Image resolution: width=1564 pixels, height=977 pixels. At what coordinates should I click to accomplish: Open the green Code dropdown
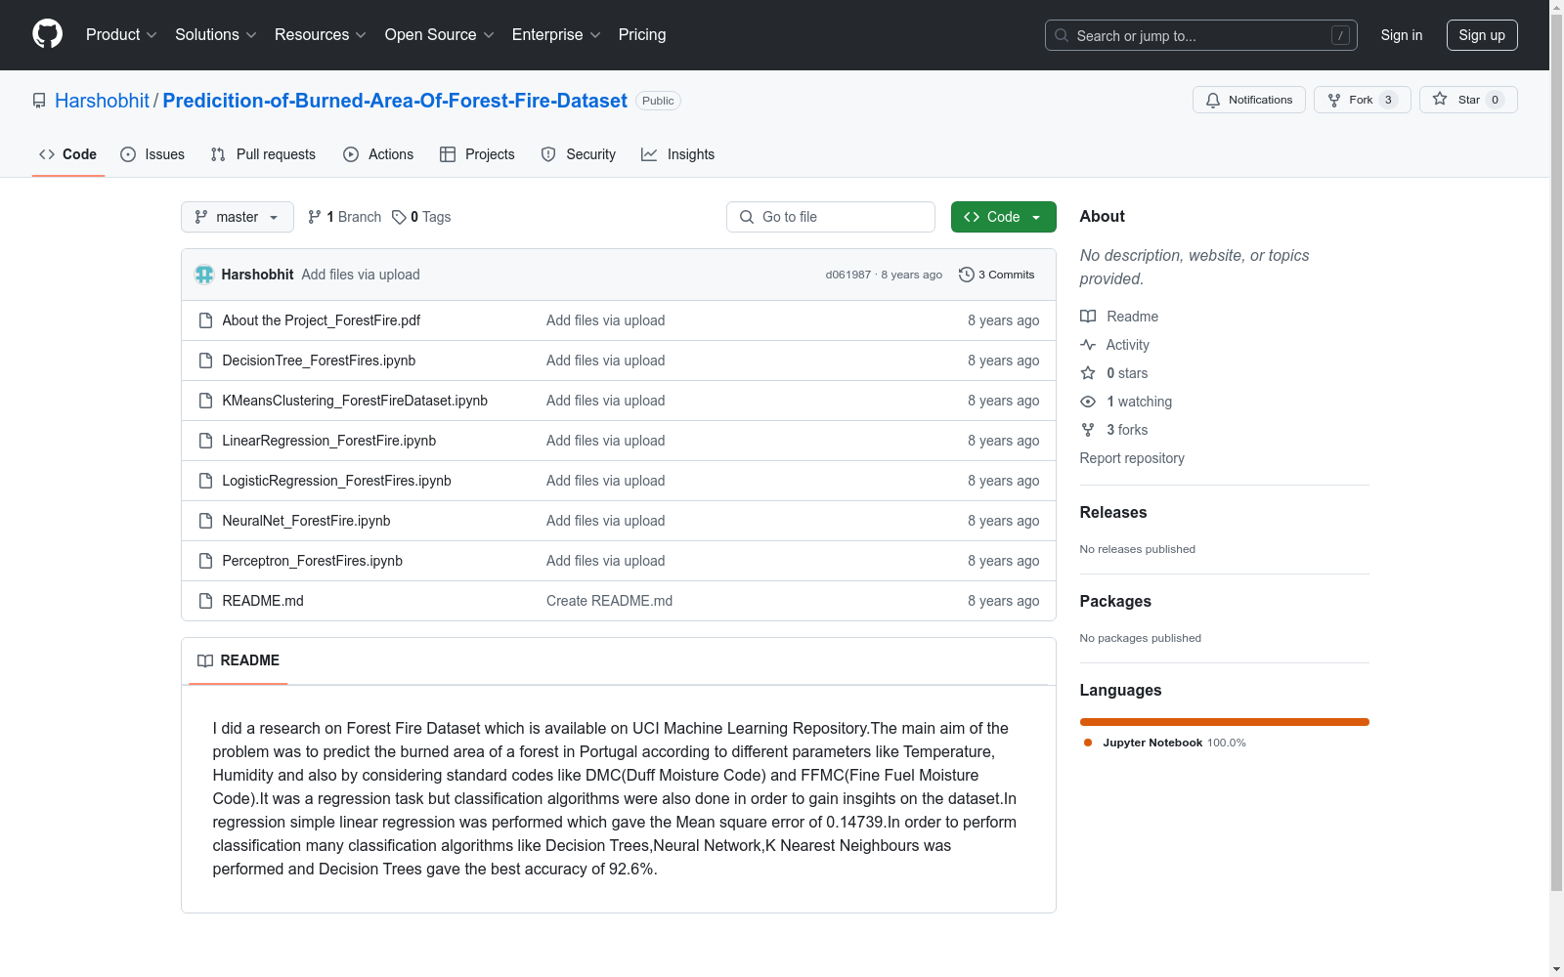coord(1003,217)
